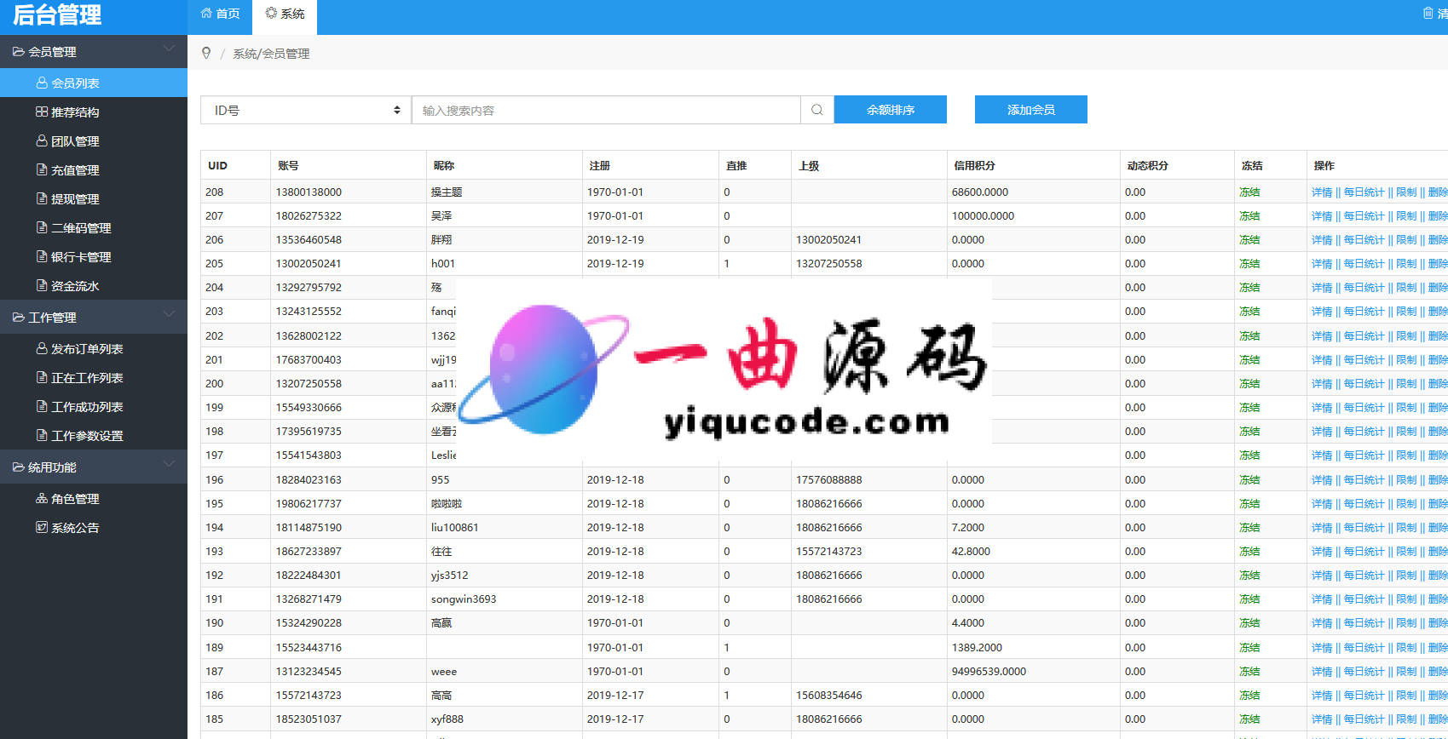Click 冻结 for UID 205
1448x739 pixels.
tap(1249, 264)
